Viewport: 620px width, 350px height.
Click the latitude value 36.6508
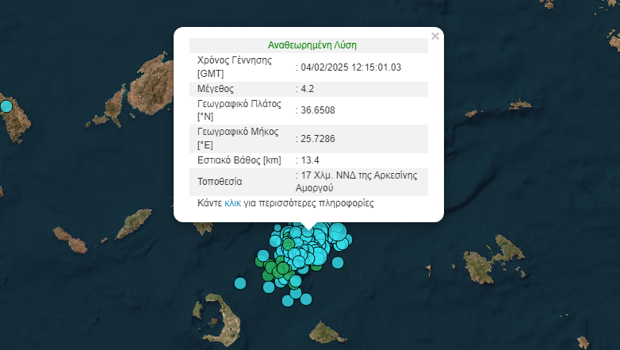(x=316, y=110)
